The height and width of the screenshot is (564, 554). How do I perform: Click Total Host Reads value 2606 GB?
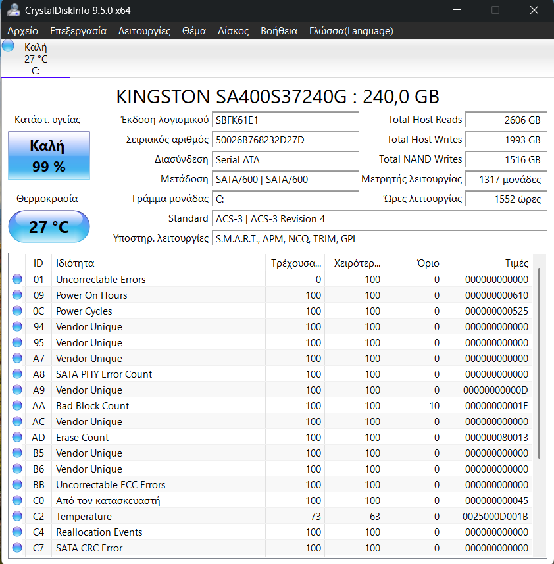(506, 120)
